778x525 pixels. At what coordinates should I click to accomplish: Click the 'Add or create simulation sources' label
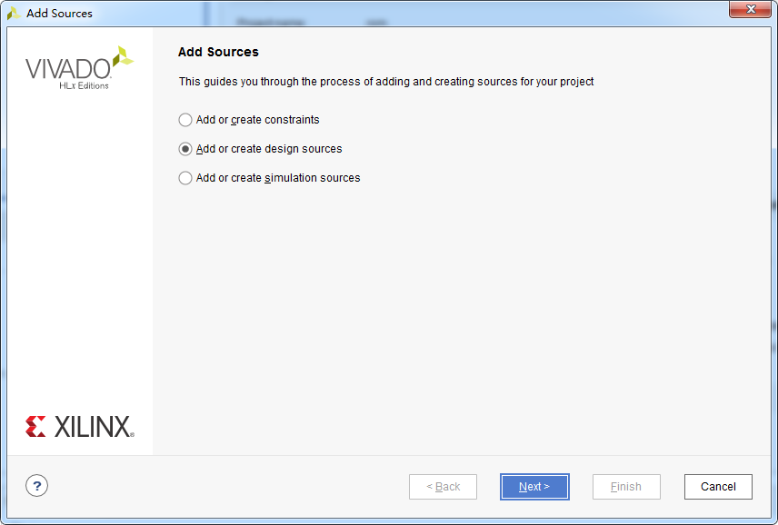point(278,178)
